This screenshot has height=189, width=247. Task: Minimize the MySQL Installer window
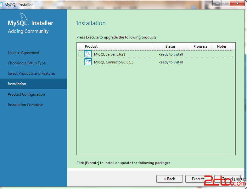[217, 3]
